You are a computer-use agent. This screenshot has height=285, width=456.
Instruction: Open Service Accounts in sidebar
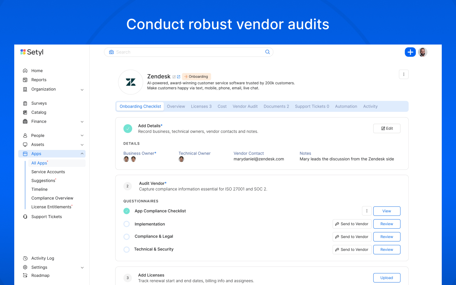click(x=48, y=172)
